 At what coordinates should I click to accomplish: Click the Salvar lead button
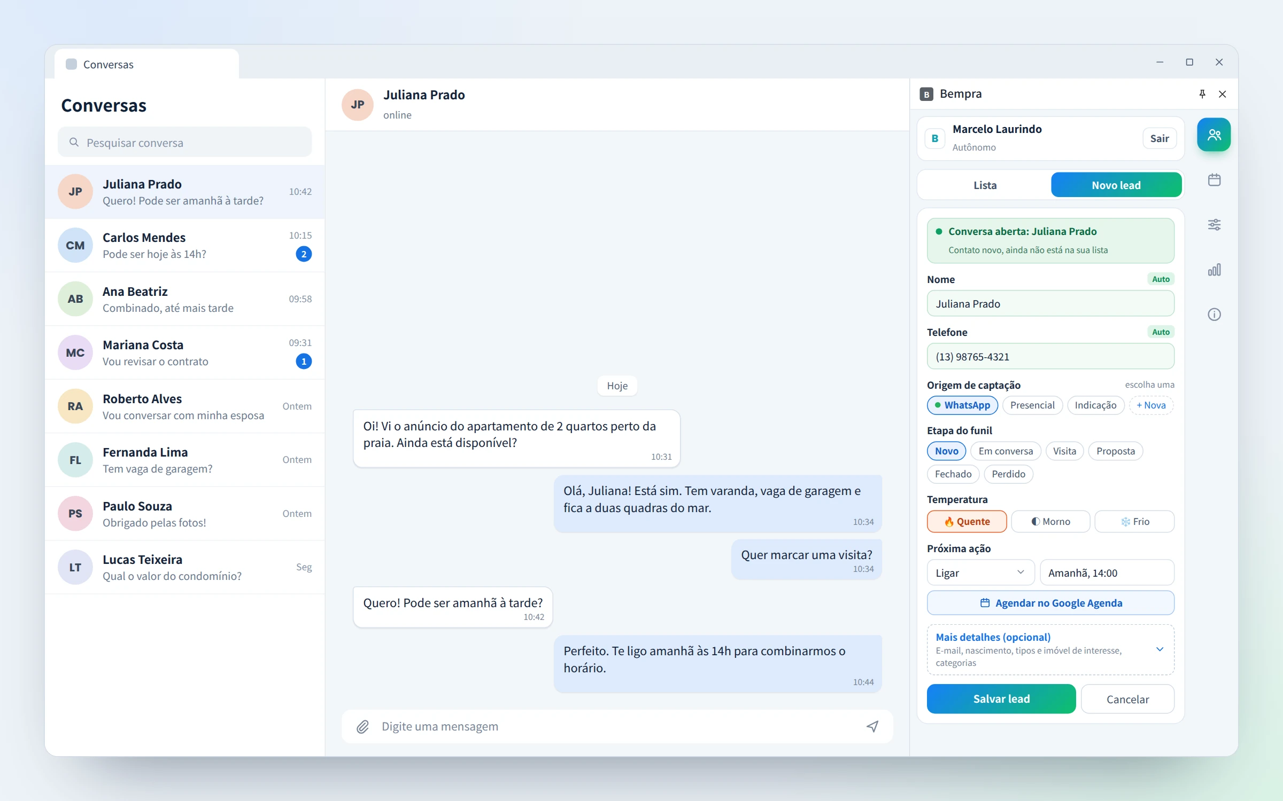pos(1001,699)
